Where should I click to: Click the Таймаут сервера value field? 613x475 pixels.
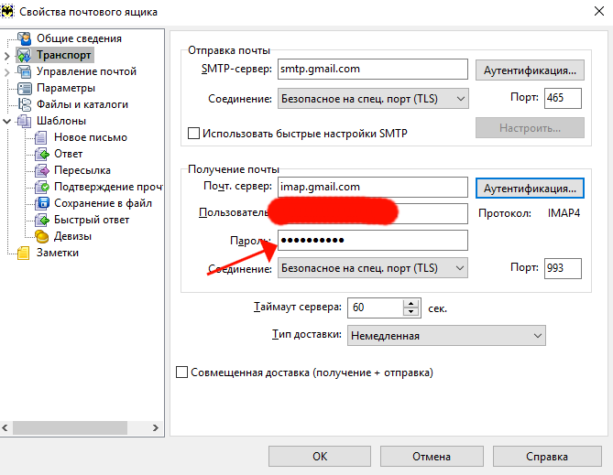[x=376, y=308]
